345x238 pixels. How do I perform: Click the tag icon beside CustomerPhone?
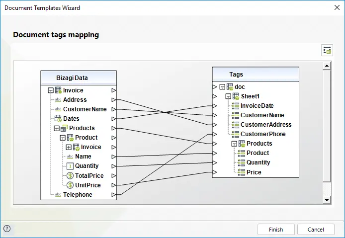tap(236, 134)
